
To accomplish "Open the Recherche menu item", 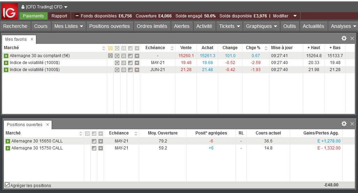I will click(x=15, y=26).
